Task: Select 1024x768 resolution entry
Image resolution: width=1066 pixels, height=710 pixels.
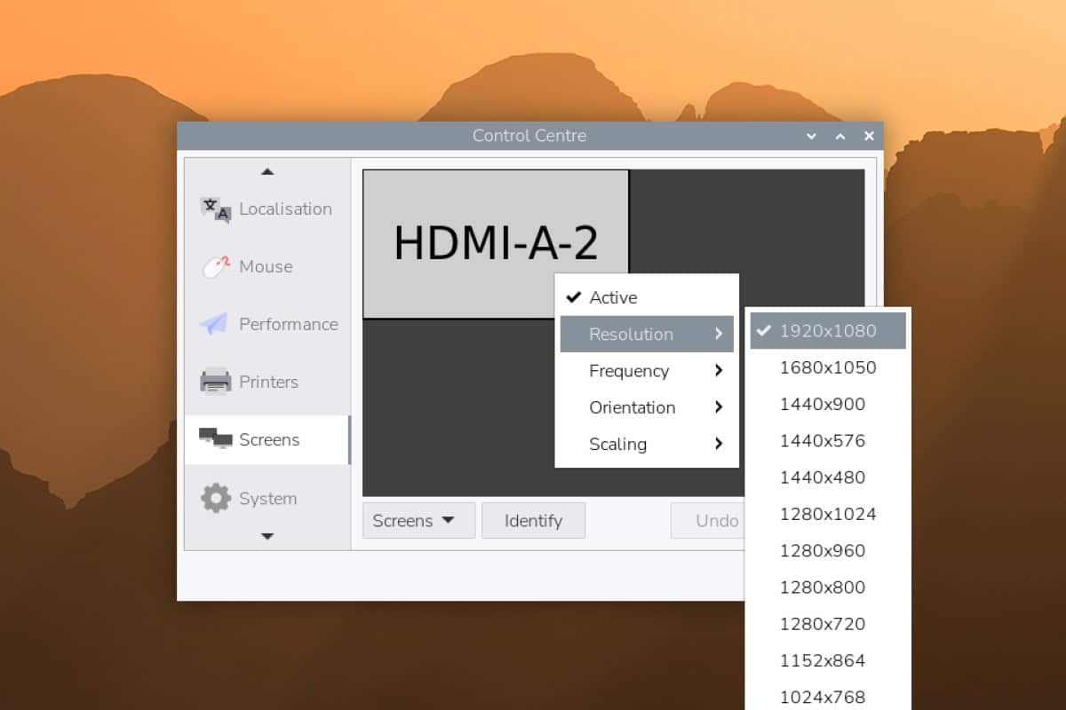Action: point(822,697)
